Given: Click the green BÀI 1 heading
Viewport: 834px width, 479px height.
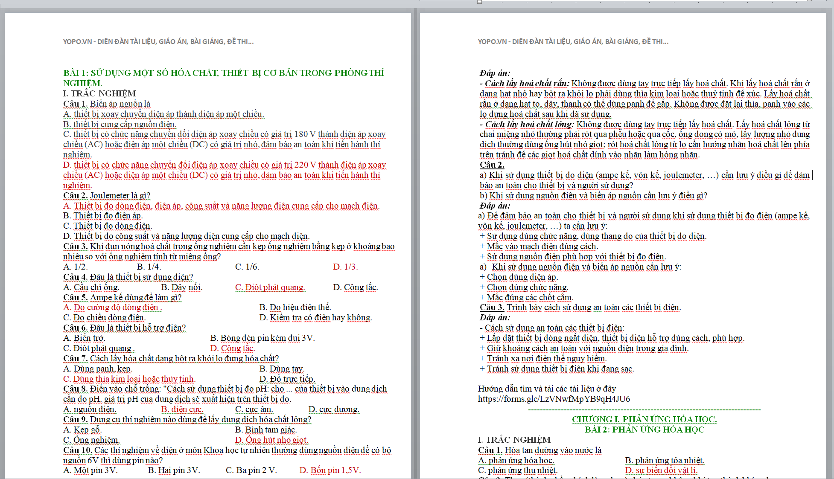Looking at the screenshot, I should [x=223, y=73].
